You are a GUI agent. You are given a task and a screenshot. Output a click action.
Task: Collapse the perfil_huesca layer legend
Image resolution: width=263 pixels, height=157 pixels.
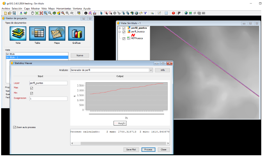tap(120, 32)
